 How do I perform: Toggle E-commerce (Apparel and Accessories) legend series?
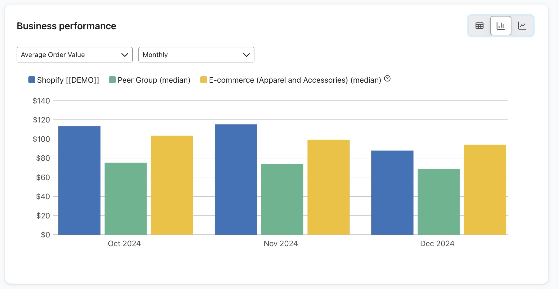[295, 80]
